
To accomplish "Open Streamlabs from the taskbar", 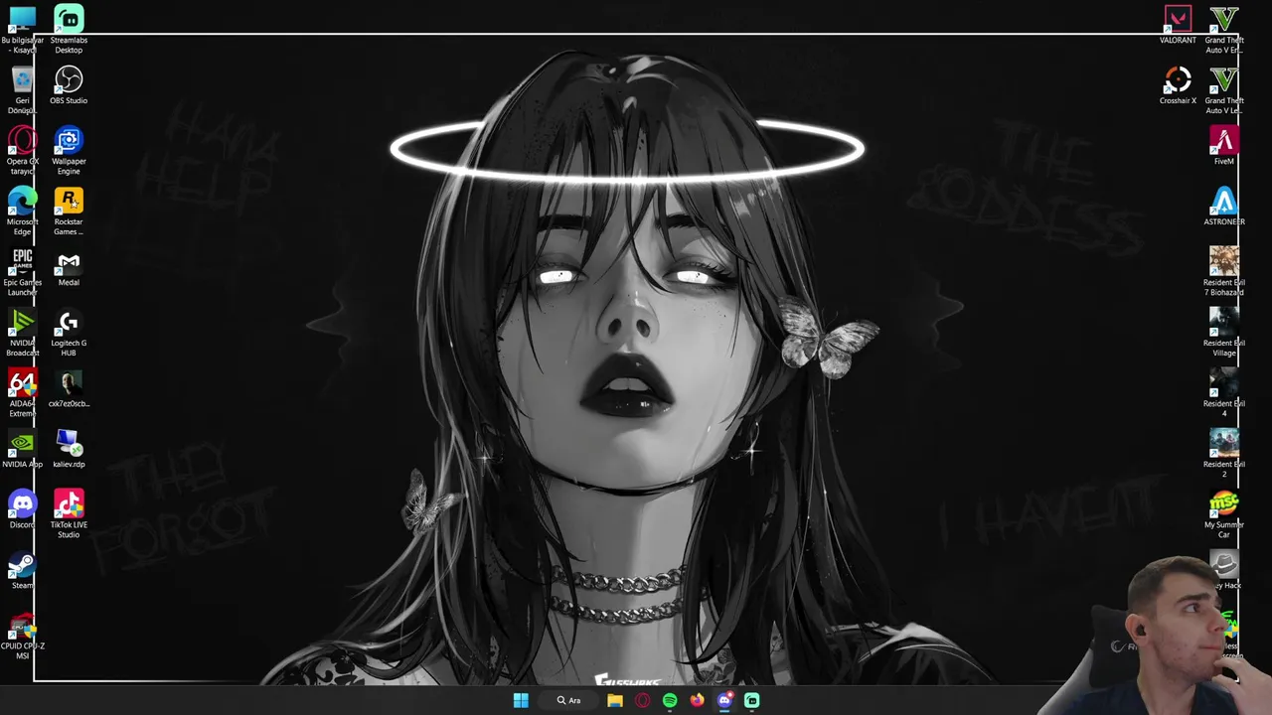I will [x=752, y=700].
